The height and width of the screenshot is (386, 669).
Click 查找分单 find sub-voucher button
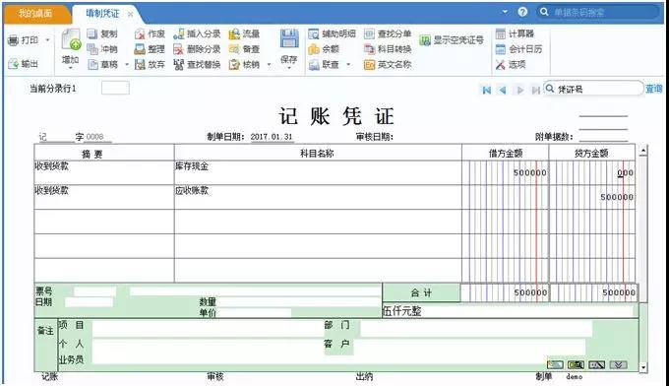click(388, 33)
